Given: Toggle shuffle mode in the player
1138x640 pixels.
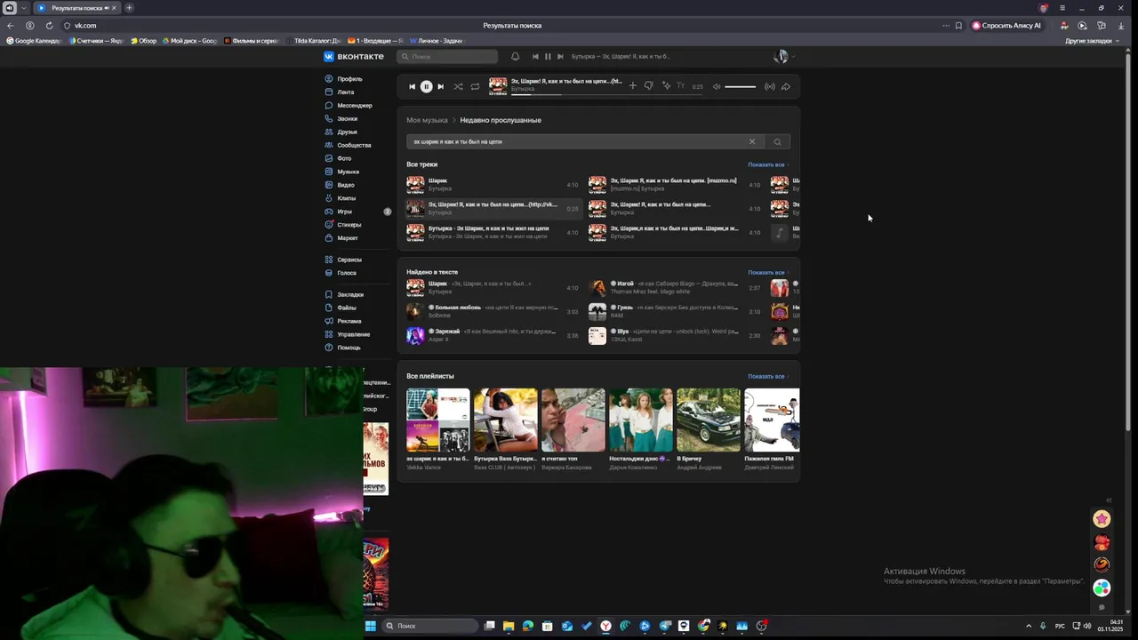Looking at the screenshot, I should 458,86.
